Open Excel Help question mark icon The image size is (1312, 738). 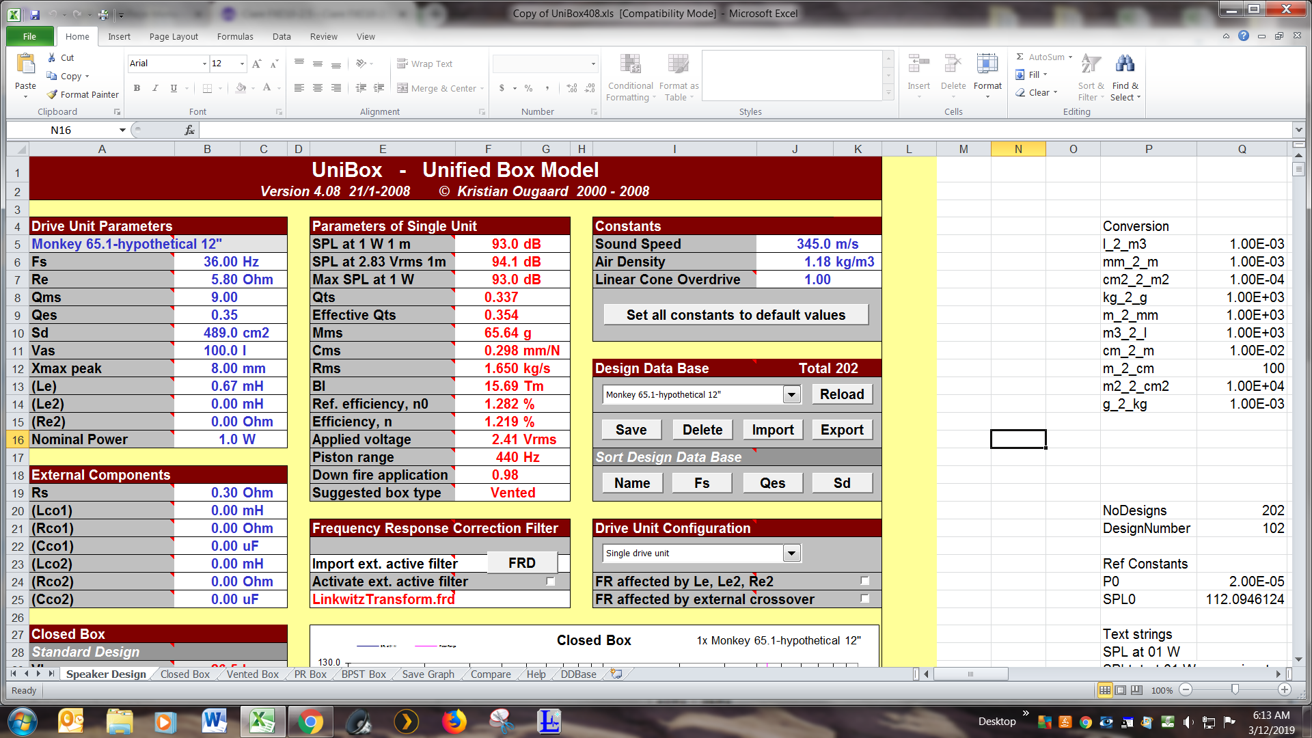1244,36
